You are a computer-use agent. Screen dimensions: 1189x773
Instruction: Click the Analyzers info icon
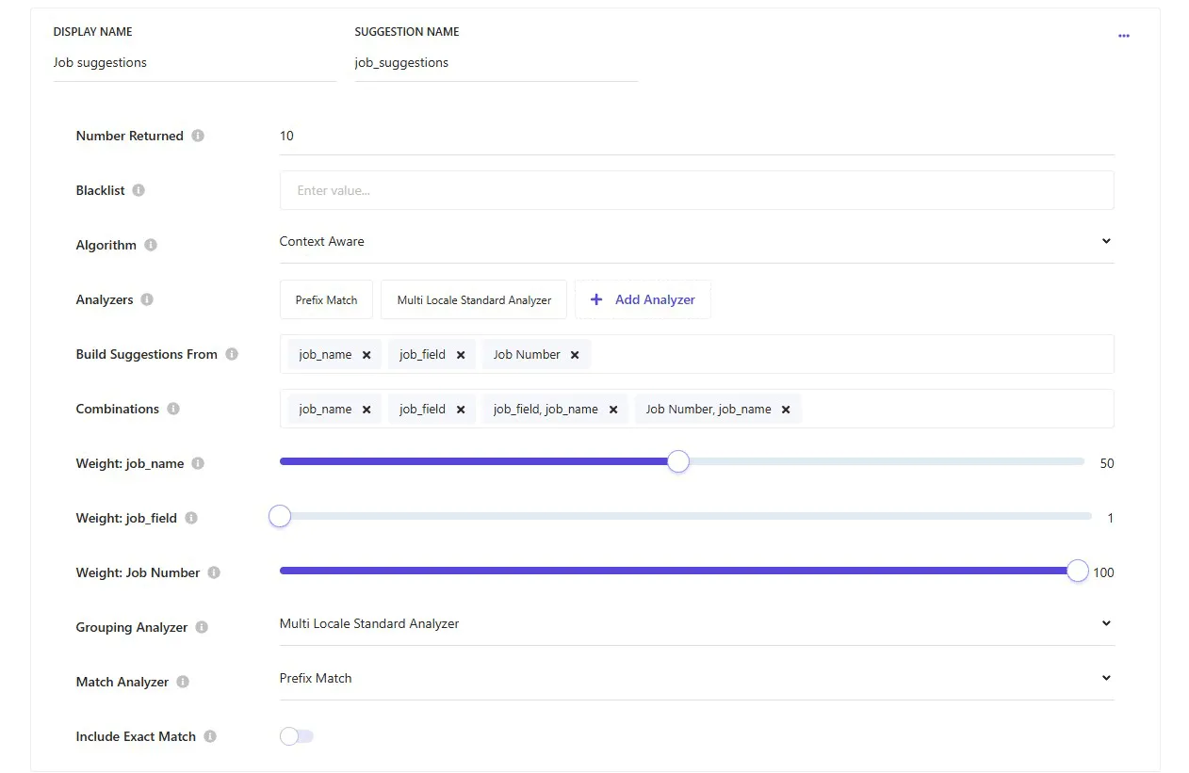coord(148,299)
